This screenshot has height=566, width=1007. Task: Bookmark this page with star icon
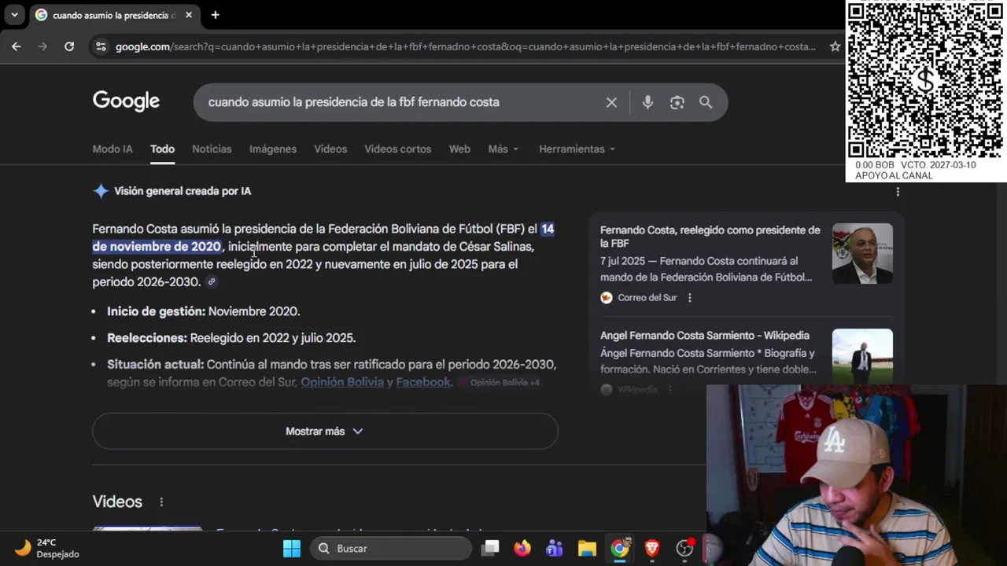(x=835, y=46)
